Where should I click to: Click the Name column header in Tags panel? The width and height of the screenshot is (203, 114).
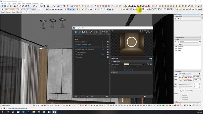click(x=180, y=44)
